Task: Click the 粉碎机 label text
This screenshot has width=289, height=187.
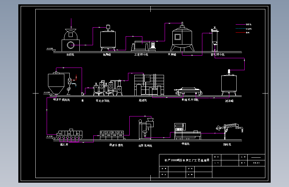Action: point(70,55)
